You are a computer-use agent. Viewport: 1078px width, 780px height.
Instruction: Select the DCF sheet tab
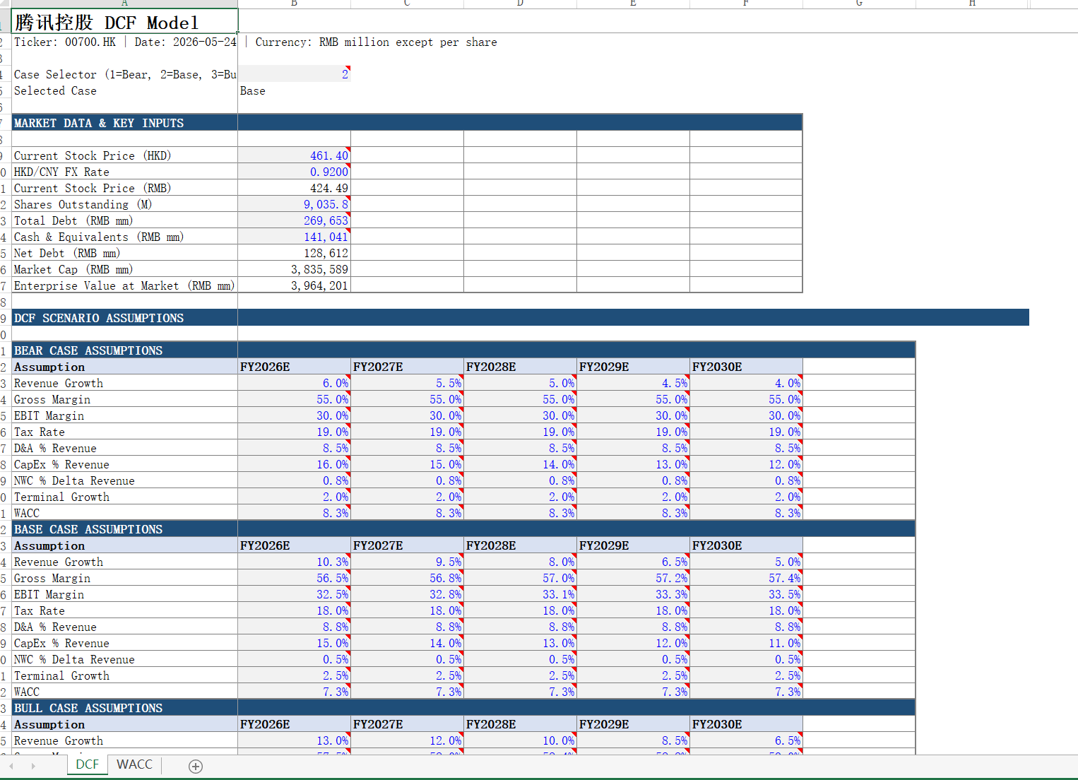point(88,764)
